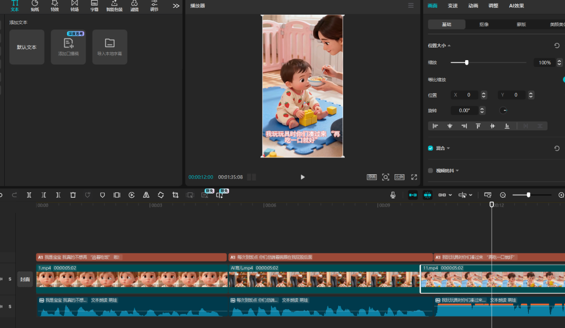
Task: Click the 缩放 scale slider handle
Action: point(467,63)
